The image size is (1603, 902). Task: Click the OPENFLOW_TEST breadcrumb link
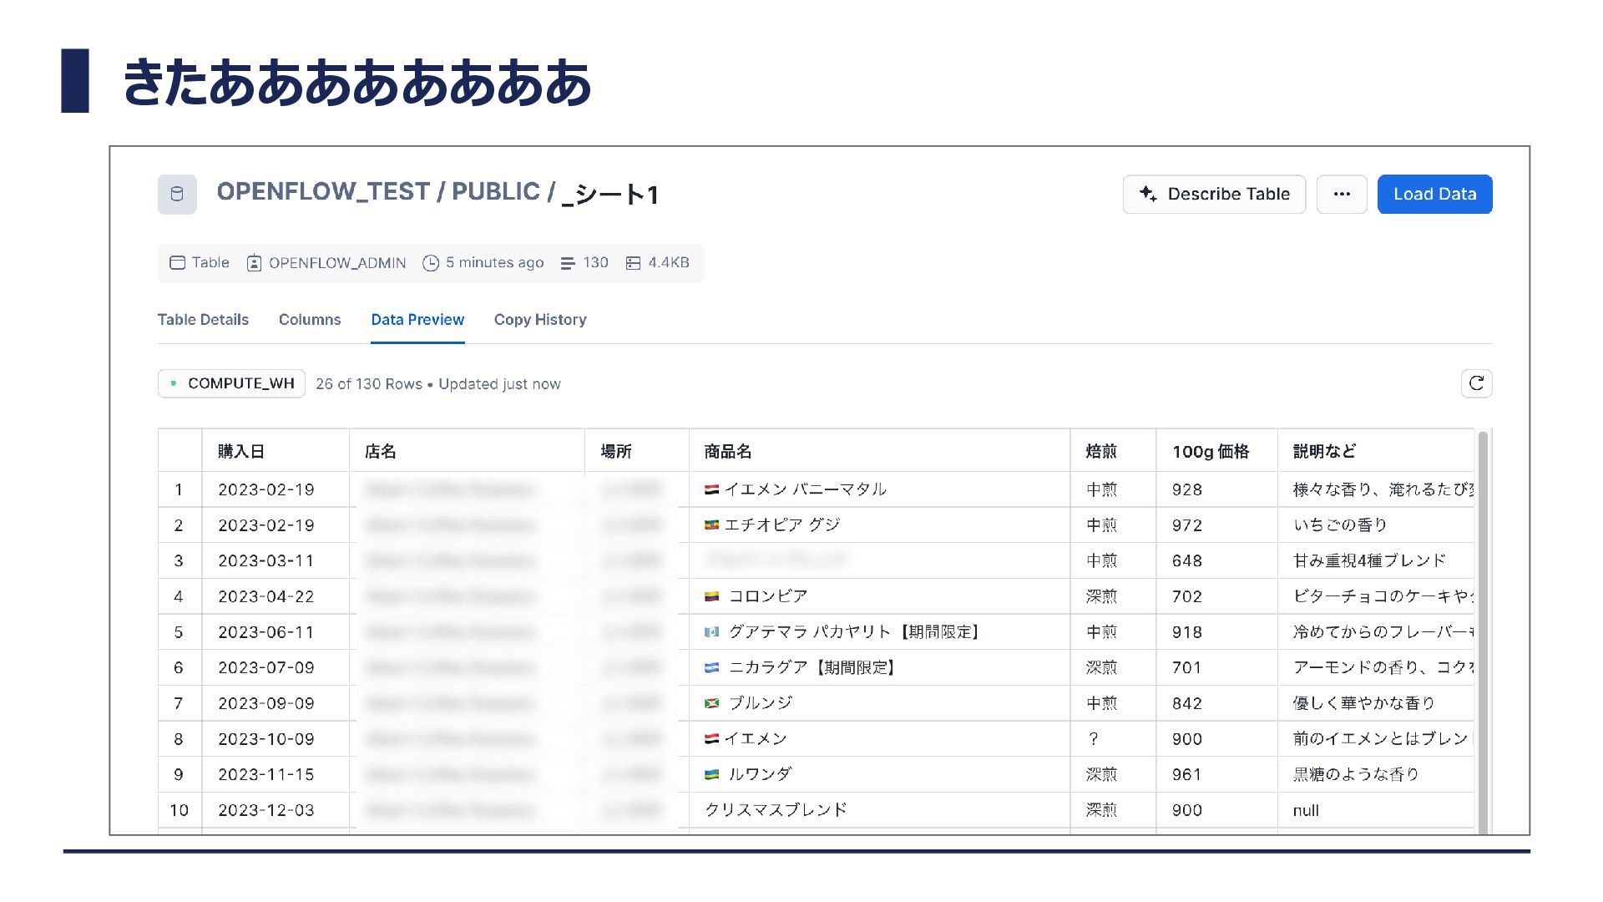(323, 192)
